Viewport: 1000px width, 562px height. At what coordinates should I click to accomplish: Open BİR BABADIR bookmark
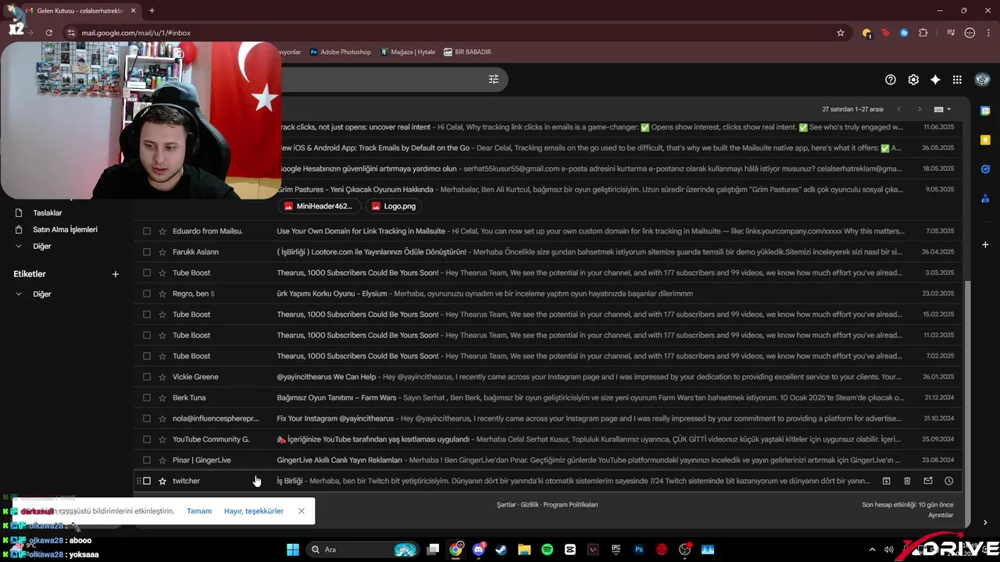click(467, 52)
